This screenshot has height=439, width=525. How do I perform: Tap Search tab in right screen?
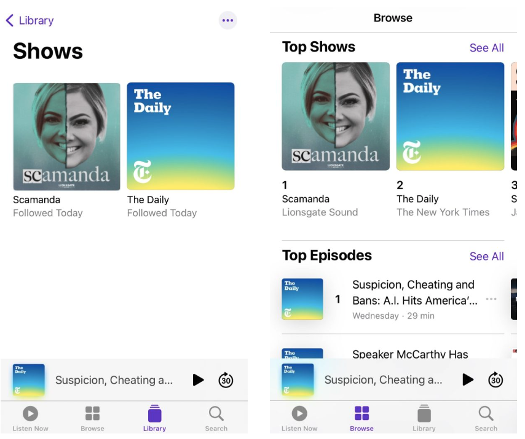pos(486,418)
